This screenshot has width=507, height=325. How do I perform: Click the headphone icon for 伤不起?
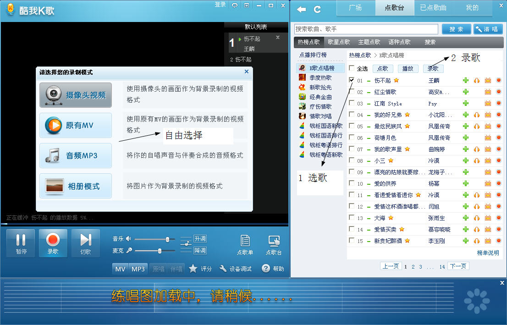coord(477,80)
